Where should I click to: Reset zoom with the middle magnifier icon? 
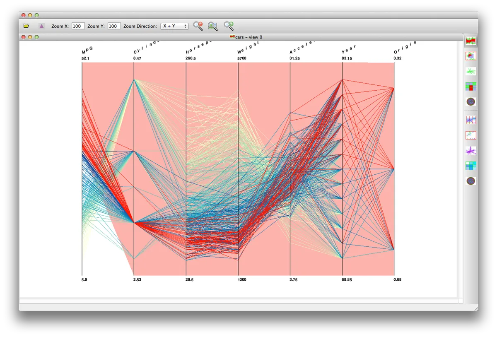point(213,26)
